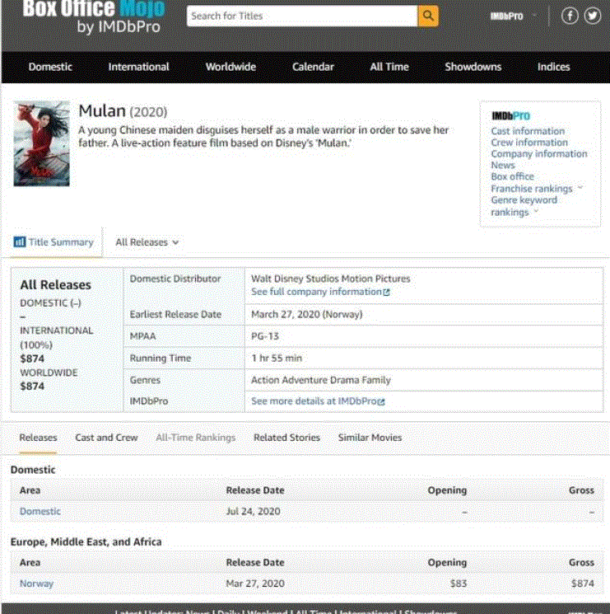Click the March 27, 2020 (Norway) value
The image size is (610, 614).
306,315
